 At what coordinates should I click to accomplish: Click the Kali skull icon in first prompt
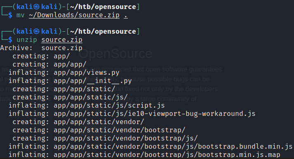36,7
